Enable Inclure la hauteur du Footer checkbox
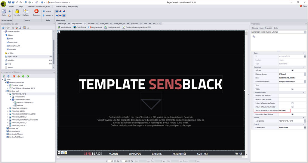This screenshot has width=308, height=163. pos(292,103)
